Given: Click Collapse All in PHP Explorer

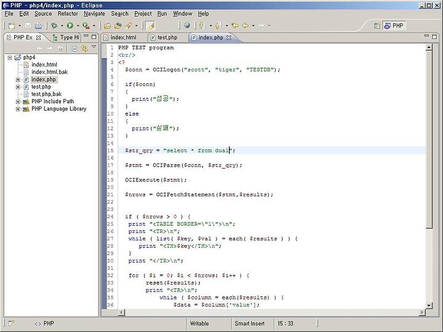Looking at the screenshot, I should (74, 49).
